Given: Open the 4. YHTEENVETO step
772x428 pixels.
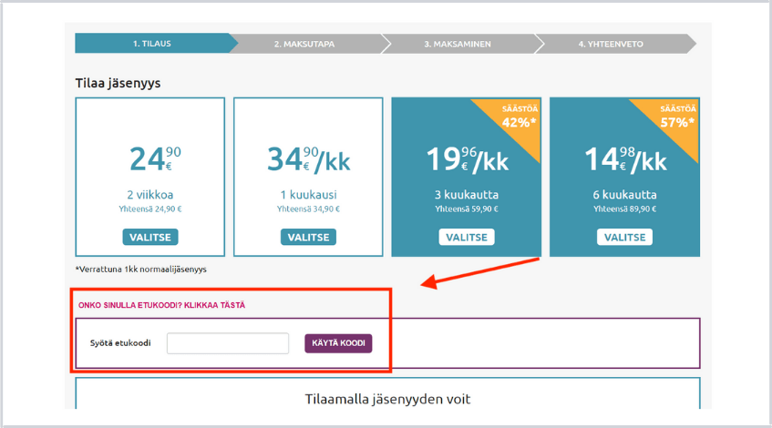Looking at the screenshot, I should (x=612, y=44).
